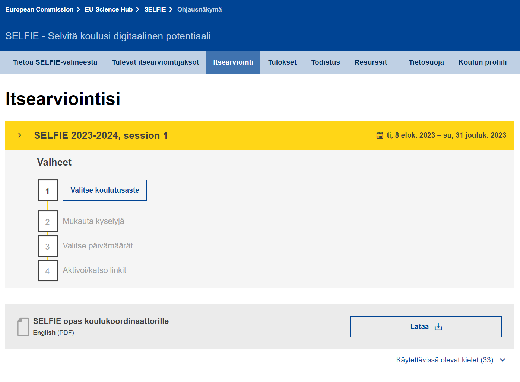
Task: Open the Tulokset menu item
Action: [x=282, y=62]
